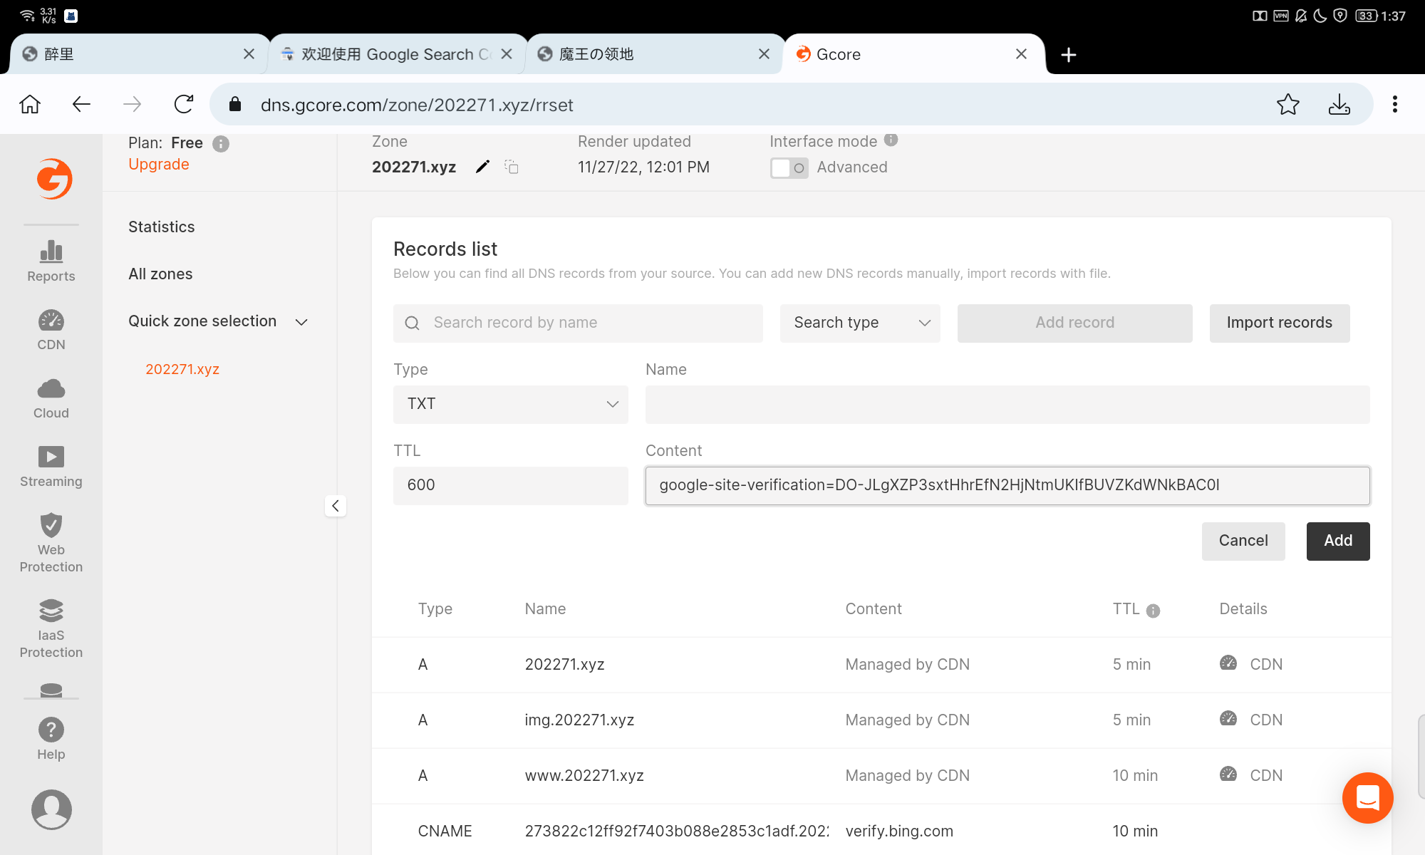Click the pencil icon to edit zone name
1425x855 pixels.
[x=482, y=167]
